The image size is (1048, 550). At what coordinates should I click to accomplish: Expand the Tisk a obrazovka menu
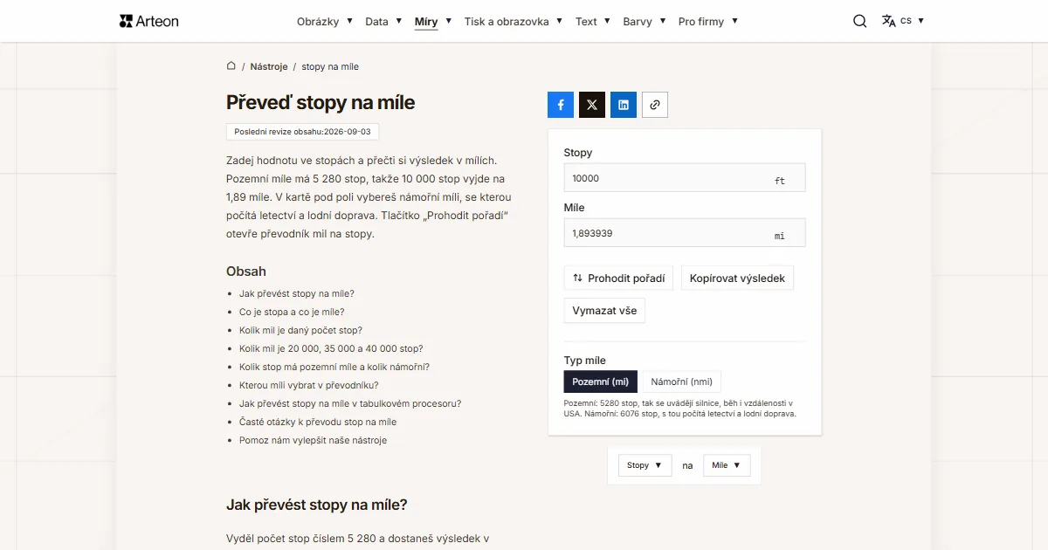[x=514, y=21]
